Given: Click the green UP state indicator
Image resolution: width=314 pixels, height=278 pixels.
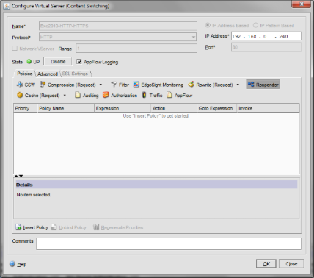Looking at the screenshot, I should [29, 62].
